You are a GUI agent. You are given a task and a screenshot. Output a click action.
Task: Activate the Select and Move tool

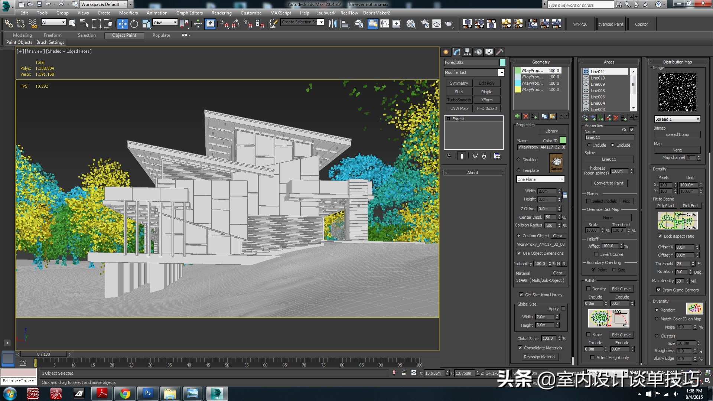[x=122, y=24]
